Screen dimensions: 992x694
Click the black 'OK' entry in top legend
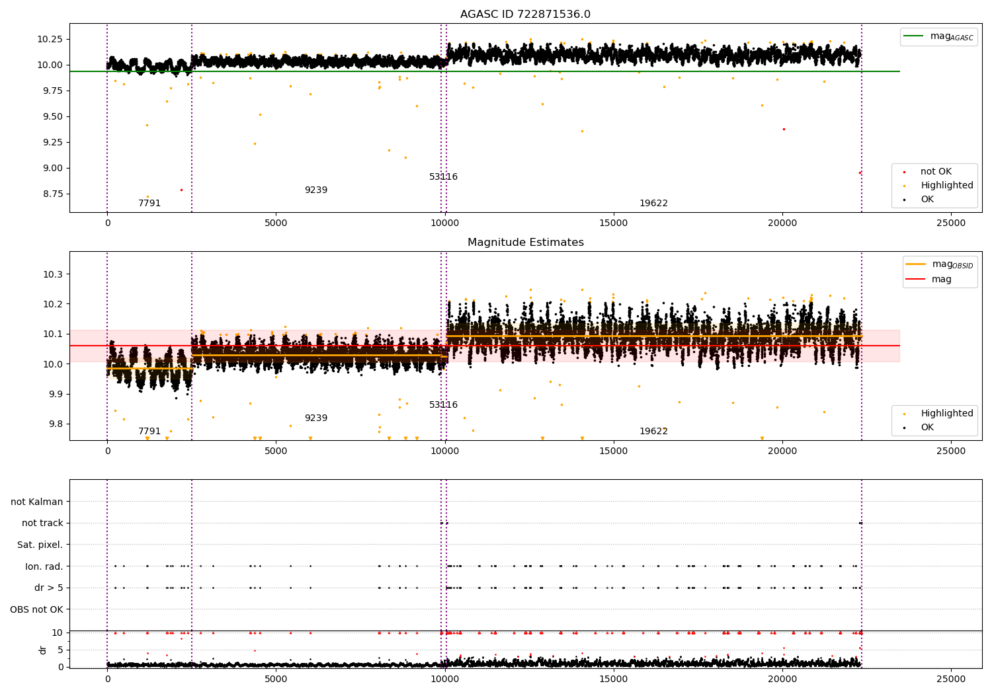(927, 200)
